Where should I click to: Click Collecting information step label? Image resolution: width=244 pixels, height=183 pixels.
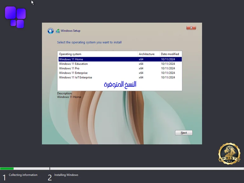[x=23, y=175]
